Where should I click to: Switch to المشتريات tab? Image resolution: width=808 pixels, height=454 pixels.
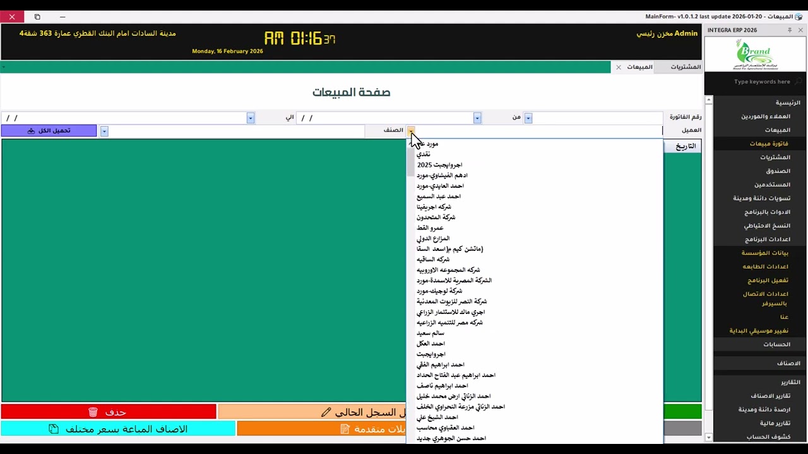(686, 67)
